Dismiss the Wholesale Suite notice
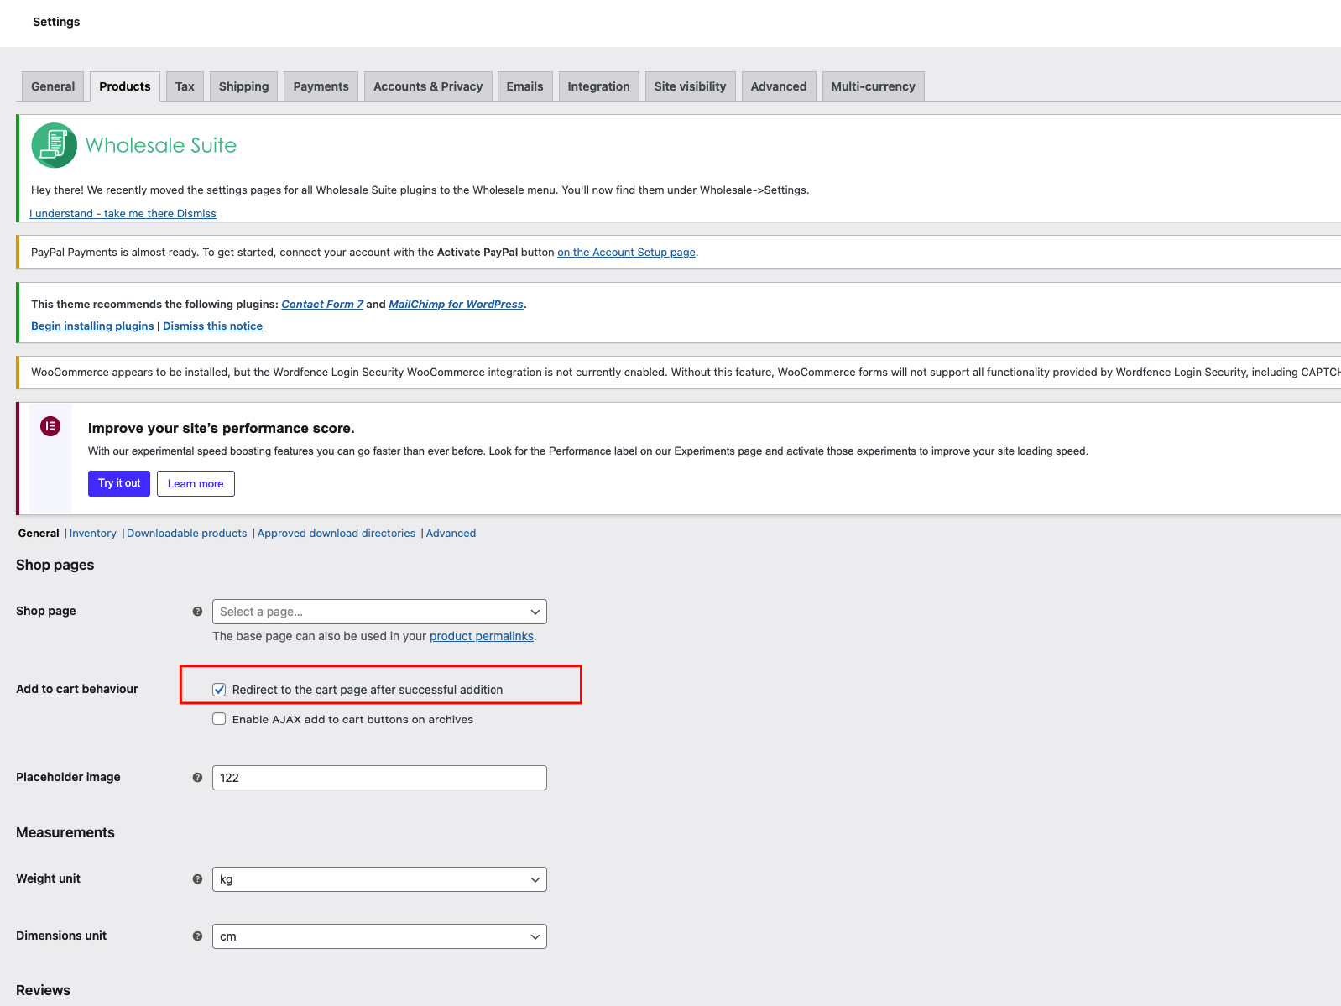Viewport: 1341px width, 1006px height. coord(196,214)
